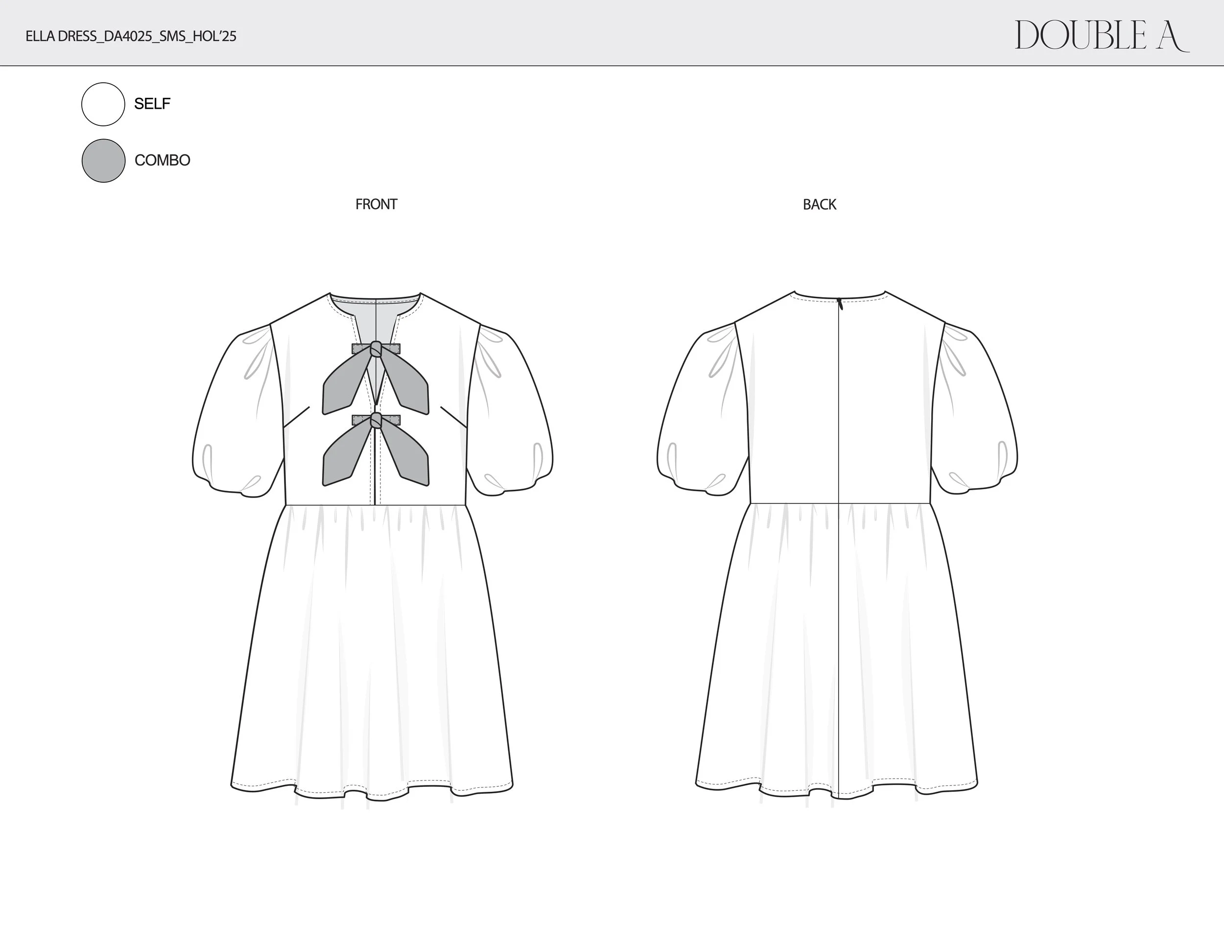Click the FRONT view label

click(376, 205)
